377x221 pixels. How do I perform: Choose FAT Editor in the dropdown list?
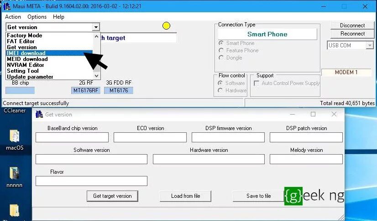(x=49, y=41)
